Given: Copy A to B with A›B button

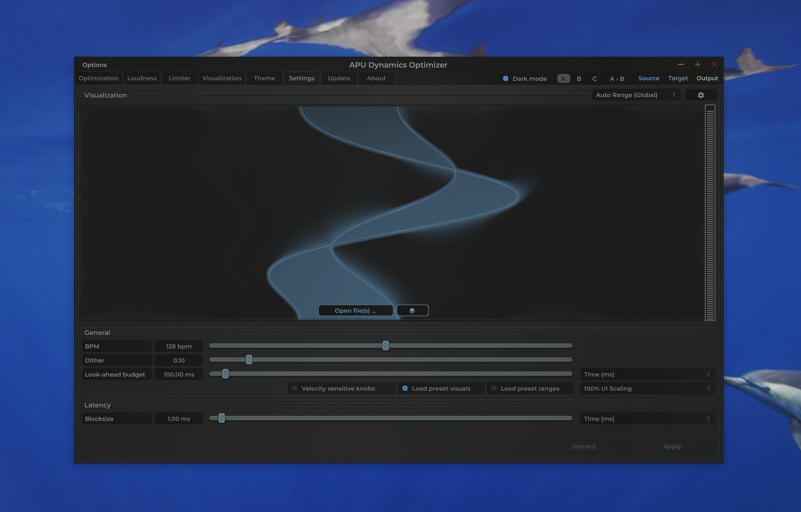Looking at the screenshot, I should [617, 78].
